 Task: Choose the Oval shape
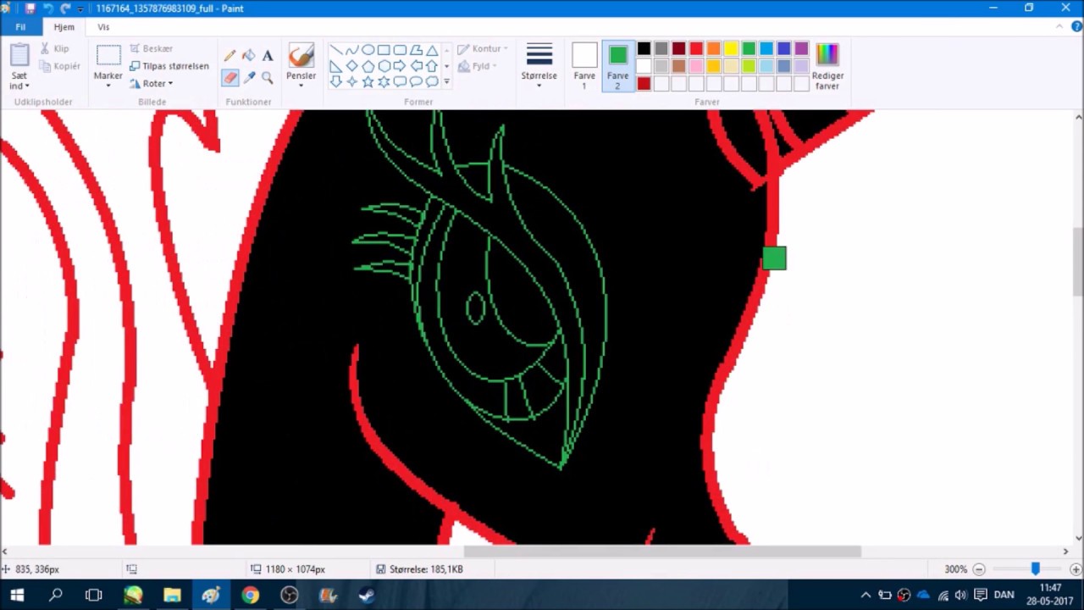coord(368,50)
